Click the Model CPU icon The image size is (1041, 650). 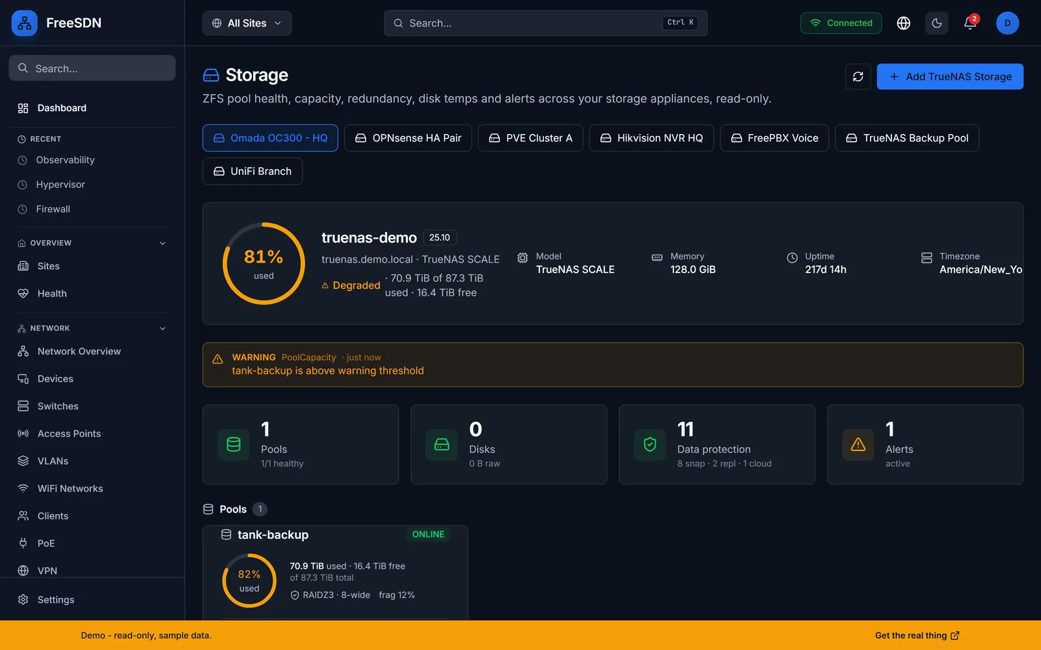tap(522, 258)
